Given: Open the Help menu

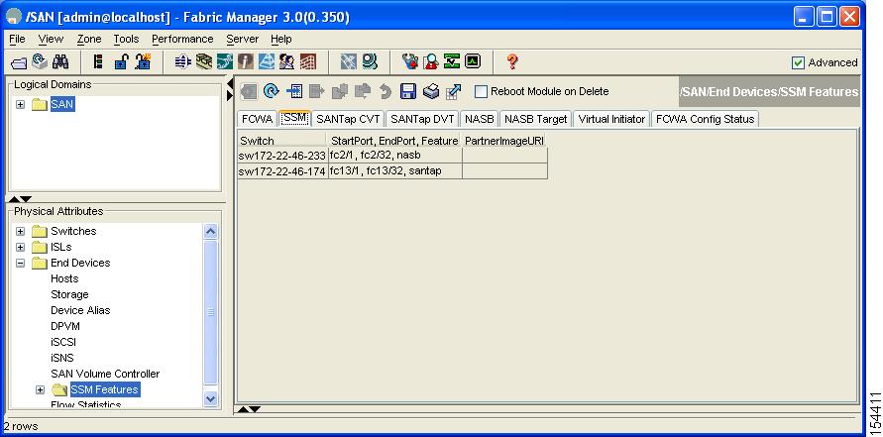Looking at the screenshot, I should [281, 39].
